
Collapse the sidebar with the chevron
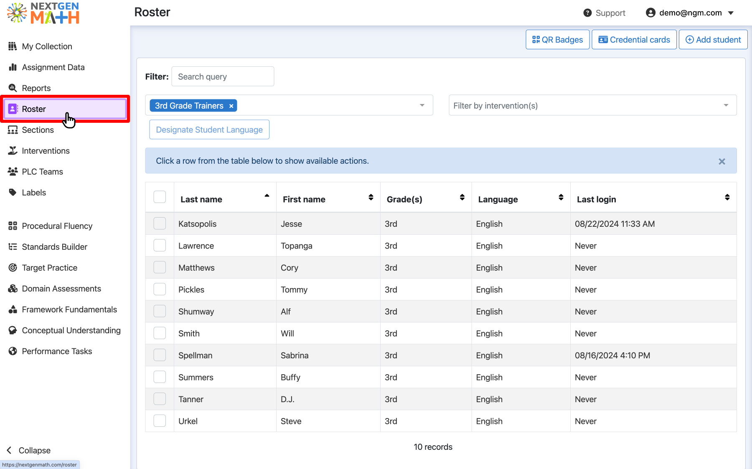click(9, 450)
